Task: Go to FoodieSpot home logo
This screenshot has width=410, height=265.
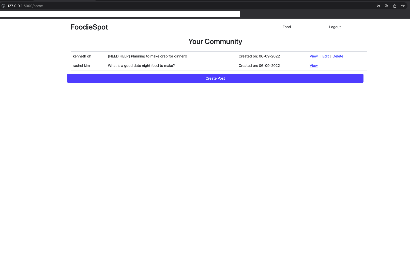Action: coord(89,27)
